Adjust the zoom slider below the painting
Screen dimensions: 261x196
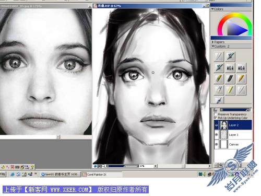[x=123, y=166]
